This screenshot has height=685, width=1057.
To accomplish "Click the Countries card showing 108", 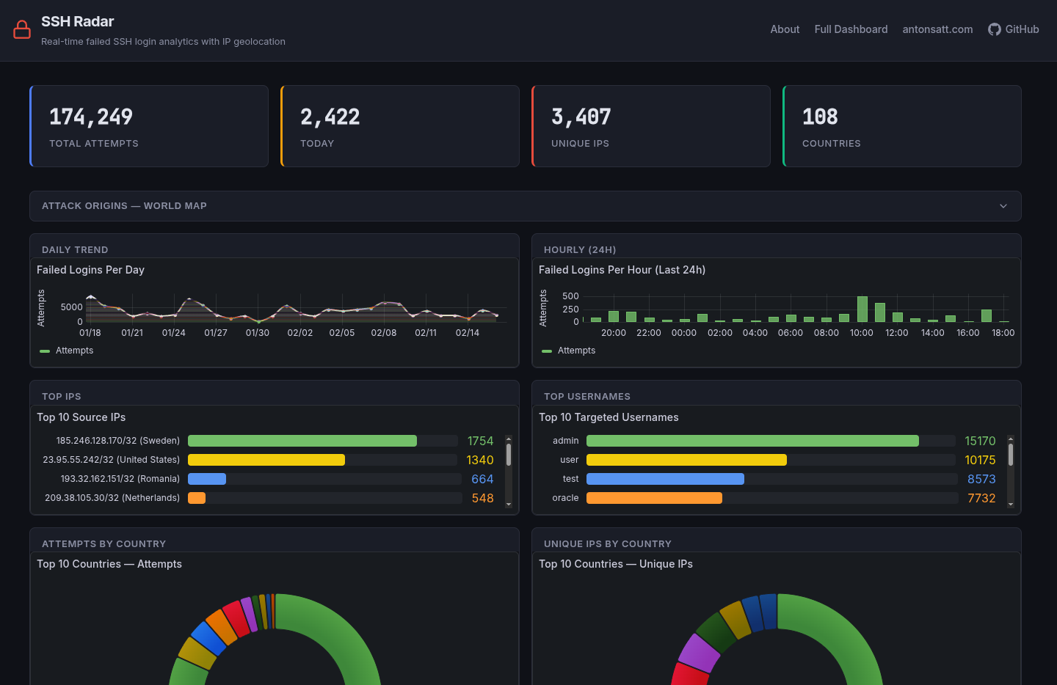I will 901,125.
